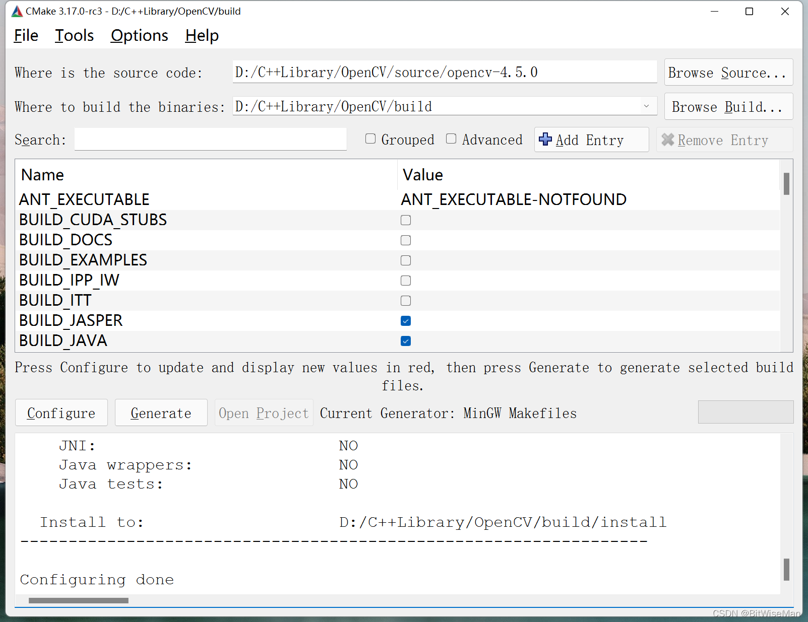Open the Options menu

click(140, 36)
